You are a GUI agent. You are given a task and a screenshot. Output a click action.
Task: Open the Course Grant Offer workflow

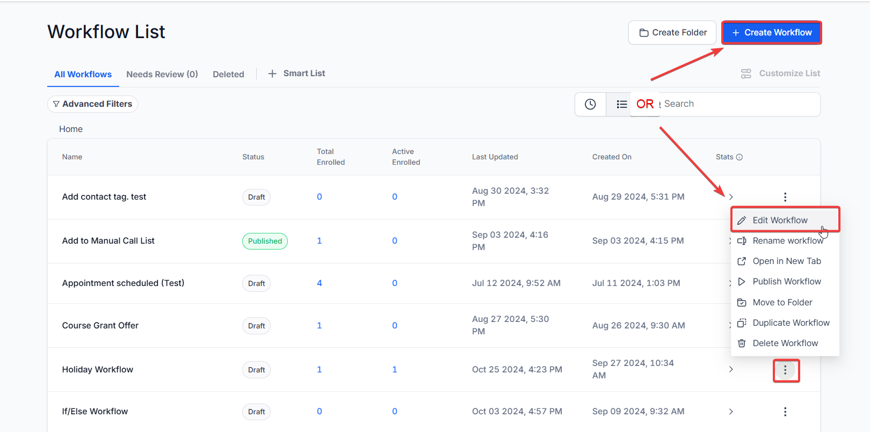[100, 325]
